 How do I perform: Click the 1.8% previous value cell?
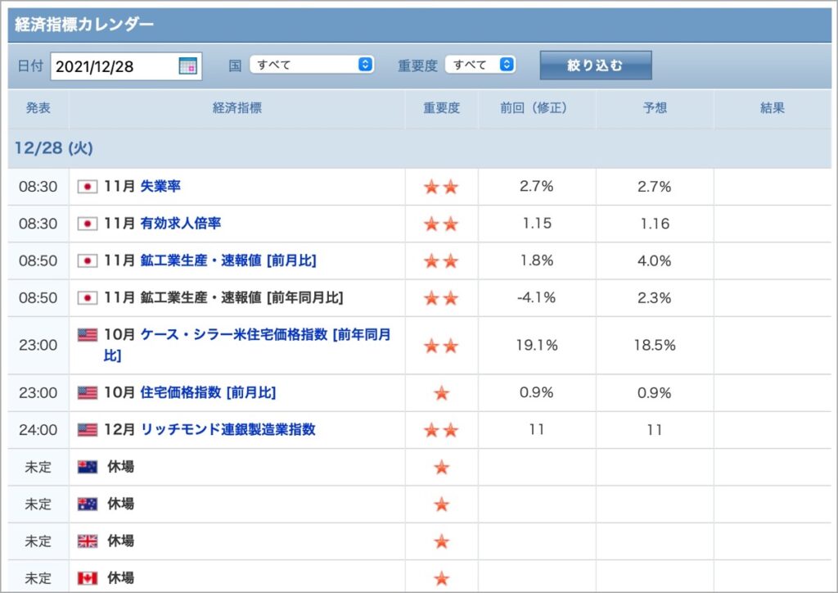pyautogui.click(x=537, y=260)
